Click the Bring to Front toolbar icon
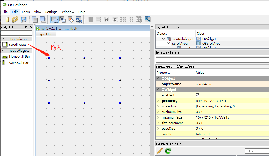Viewport: 269px width, 156px height. 43,20
